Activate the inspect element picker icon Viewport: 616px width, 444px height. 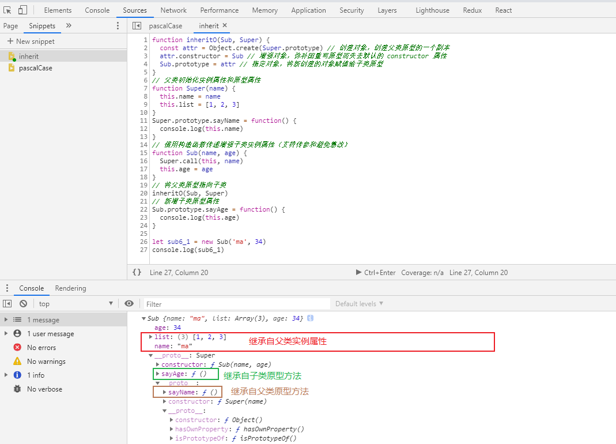(7, 10)
